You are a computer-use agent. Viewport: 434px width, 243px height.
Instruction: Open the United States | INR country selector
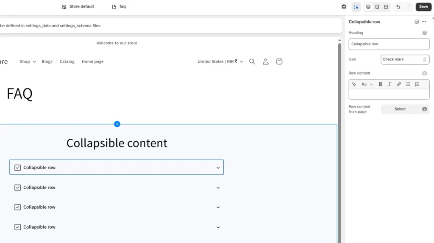point(220,62)
